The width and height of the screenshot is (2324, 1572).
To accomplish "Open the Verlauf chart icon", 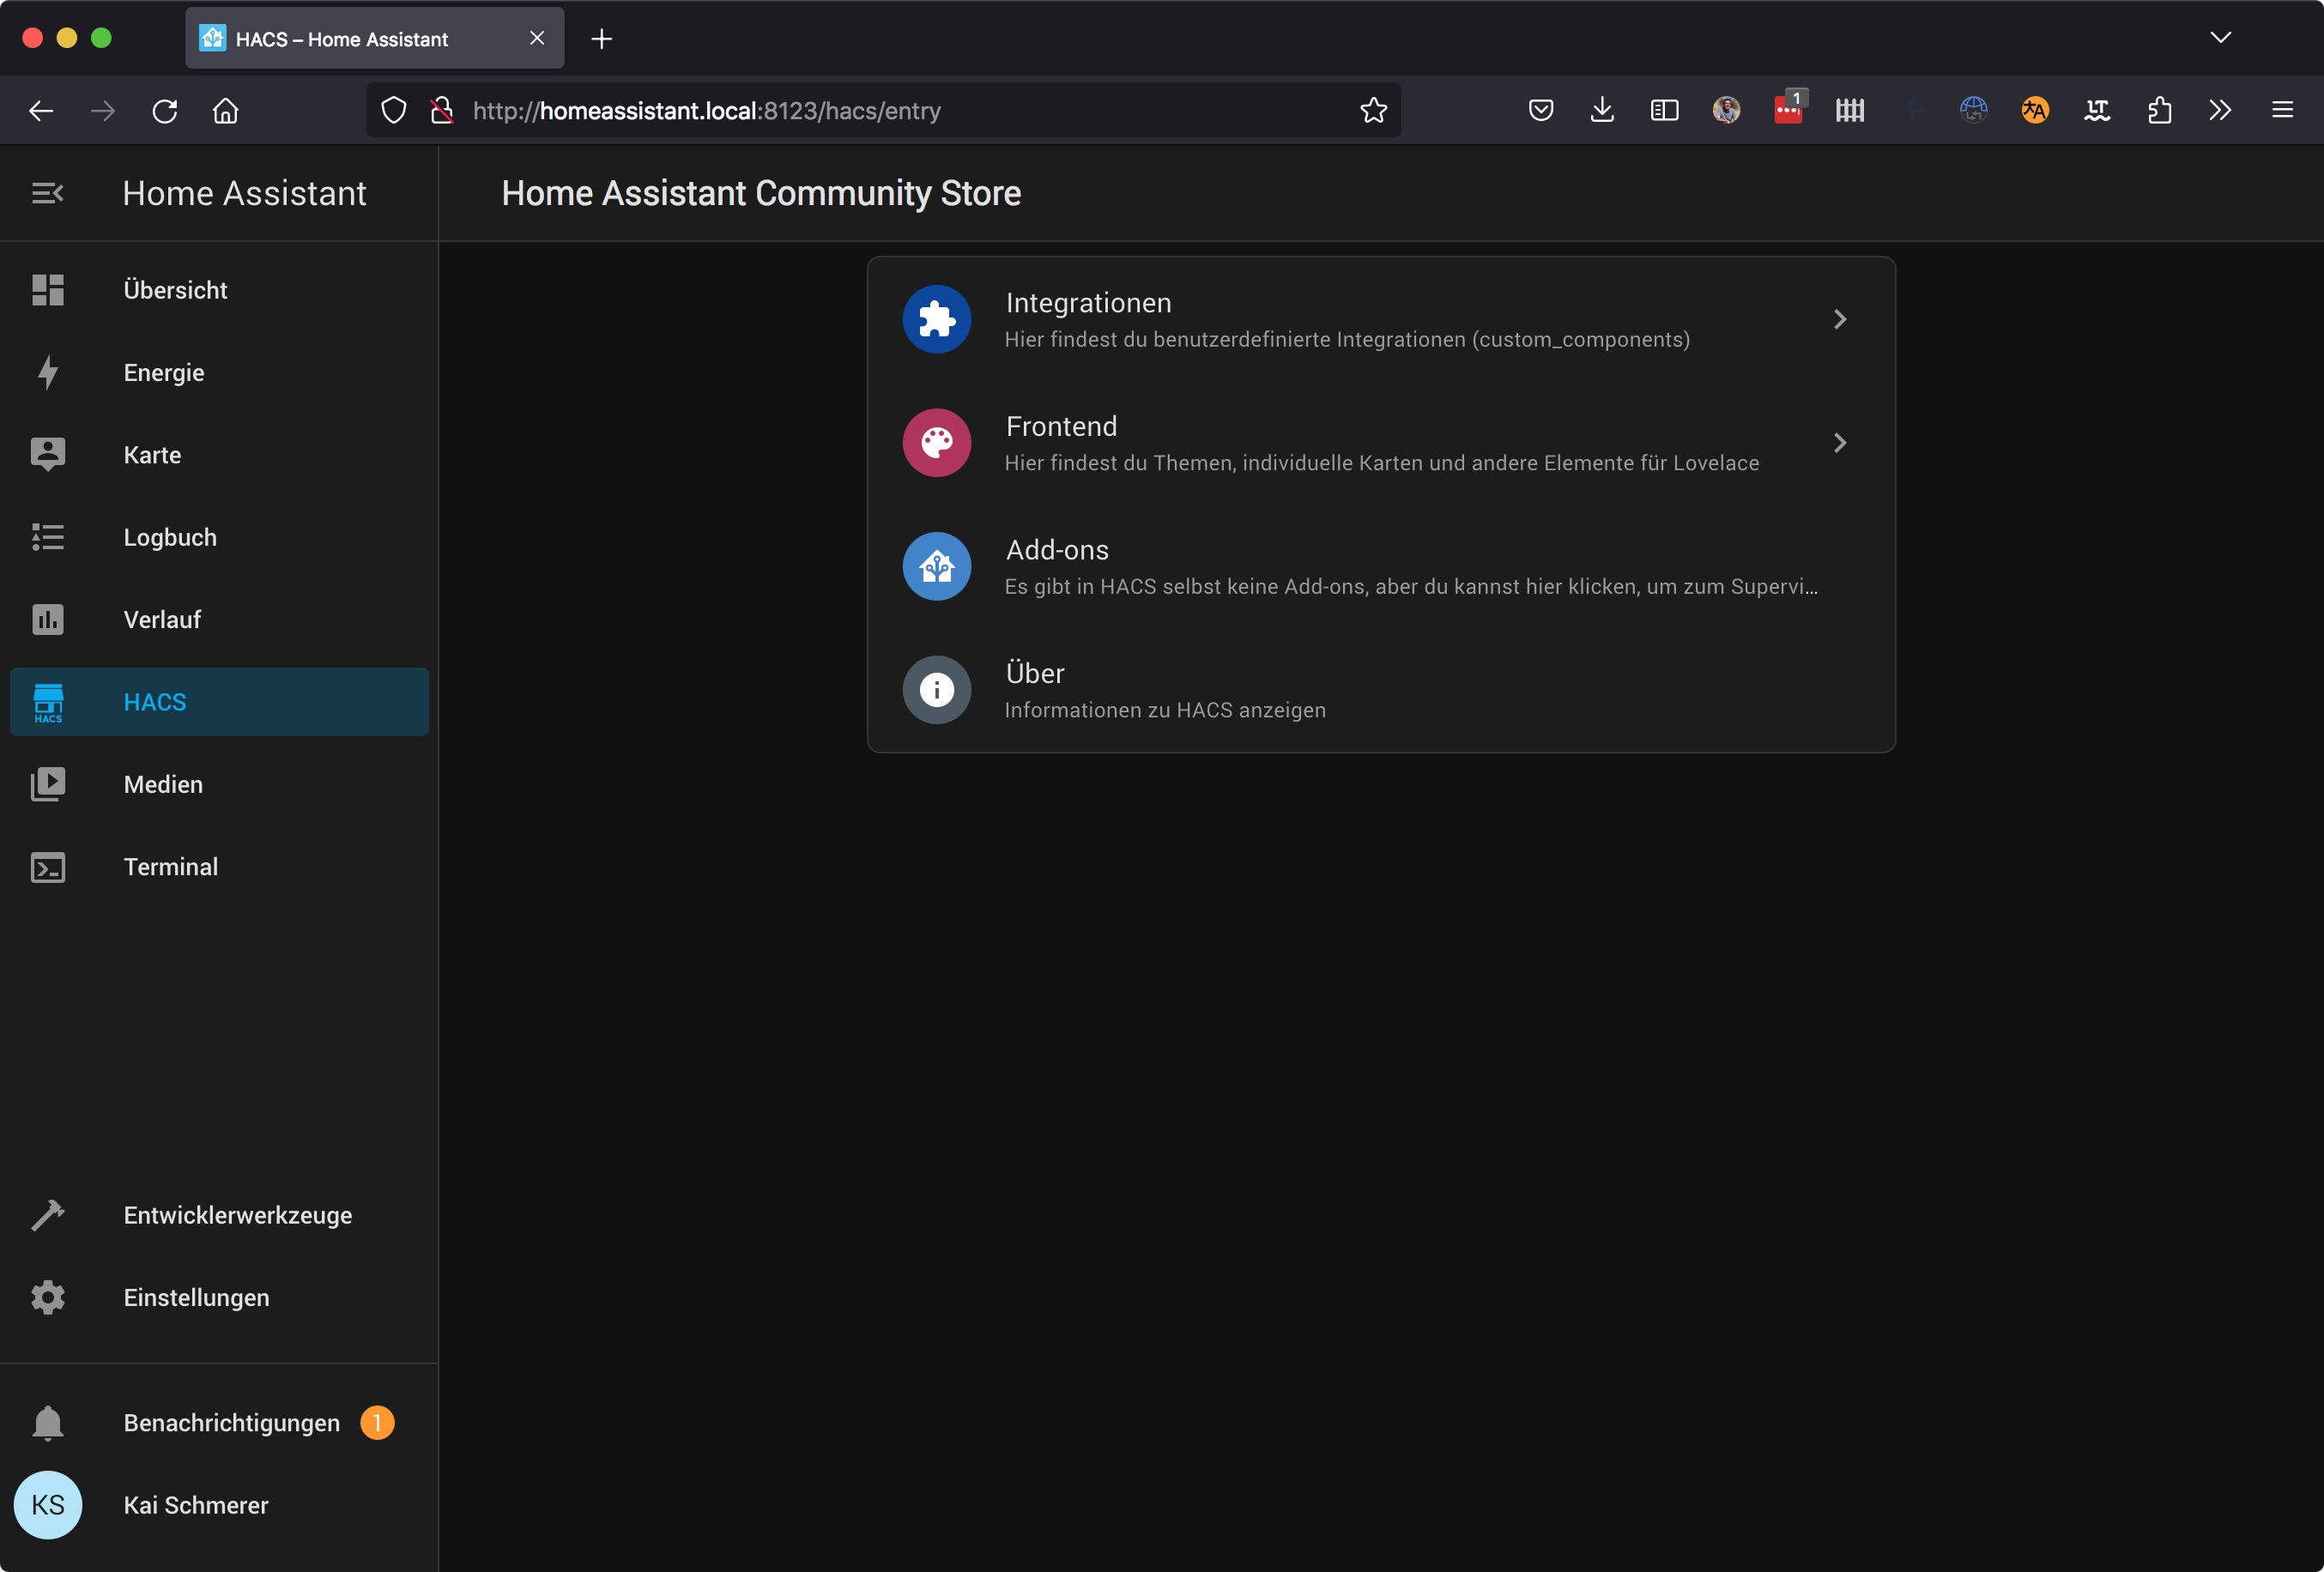I will click(x=47, y=620).
